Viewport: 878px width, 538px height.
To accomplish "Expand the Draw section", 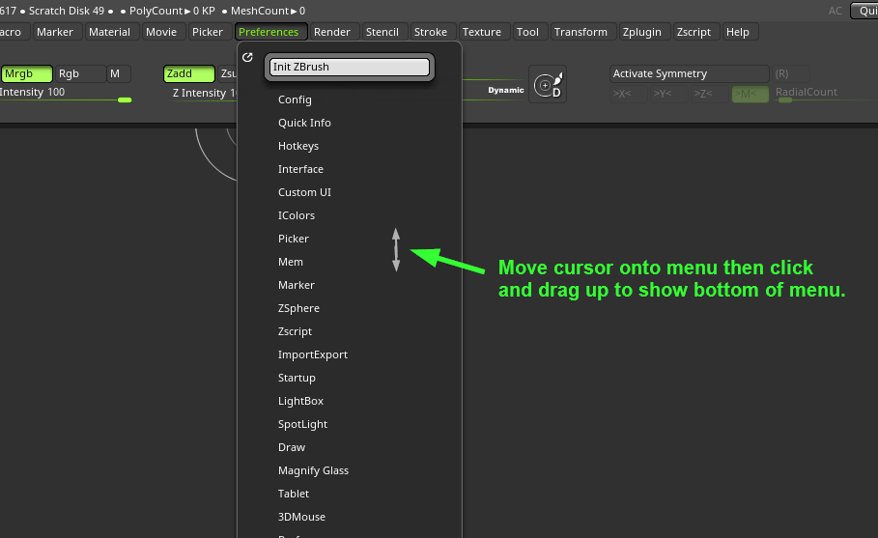I will (292, 447).
